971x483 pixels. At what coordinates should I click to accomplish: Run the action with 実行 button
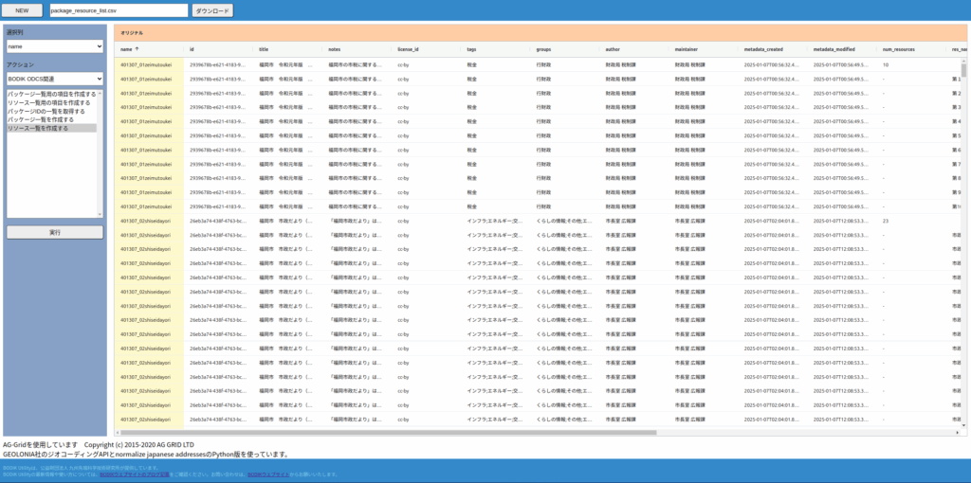pos(54,232)
